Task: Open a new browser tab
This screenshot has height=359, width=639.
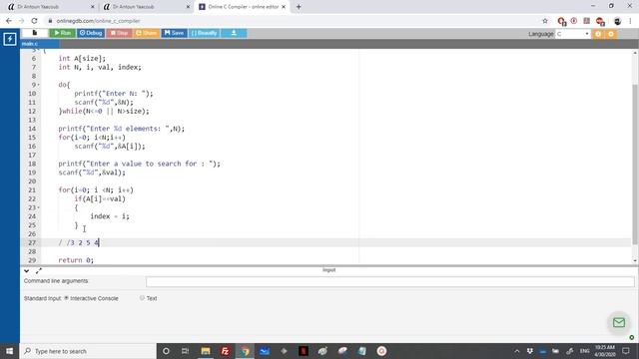Action: point(299,7)
